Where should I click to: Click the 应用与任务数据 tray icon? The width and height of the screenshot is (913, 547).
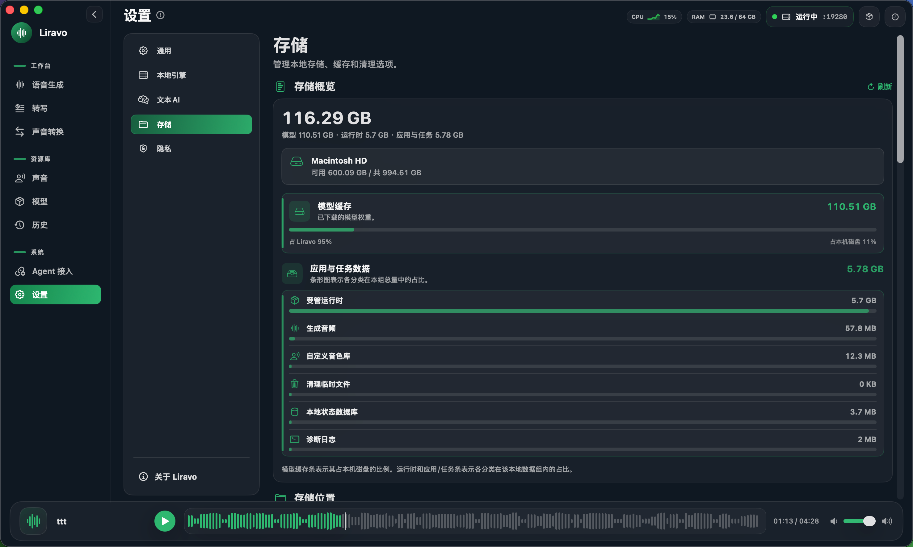pos(292,273)
